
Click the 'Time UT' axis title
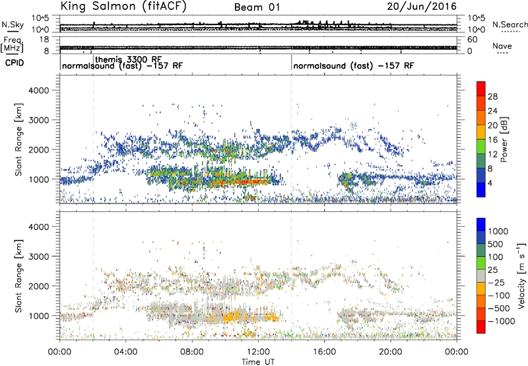tap(258, 361)
